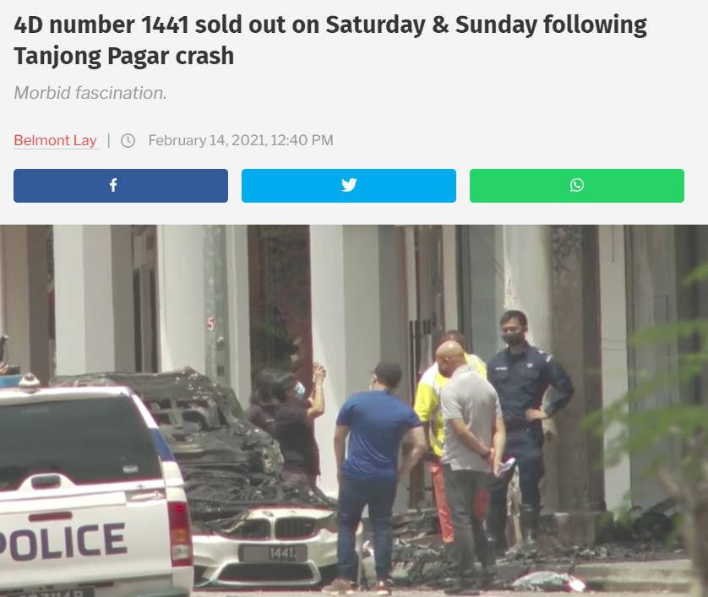Click the clock icon beside the date
The height and width of the screenshot is (597, 708).
point(128,140)
